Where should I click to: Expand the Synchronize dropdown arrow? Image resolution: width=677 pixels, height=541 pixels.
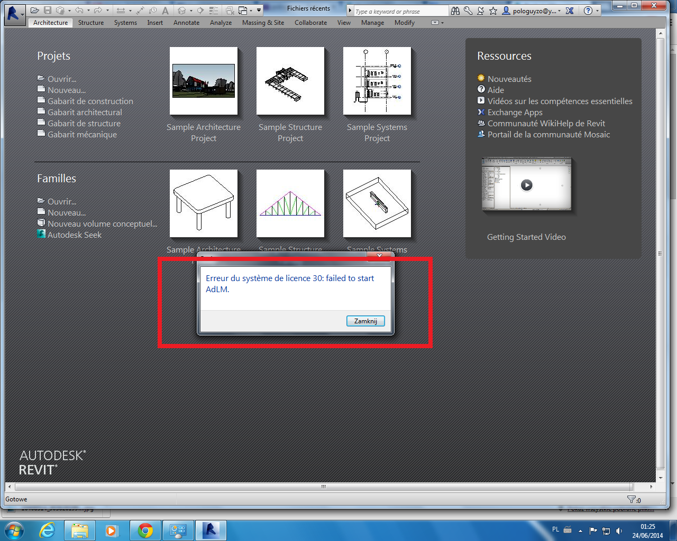(x=69, y=11)
